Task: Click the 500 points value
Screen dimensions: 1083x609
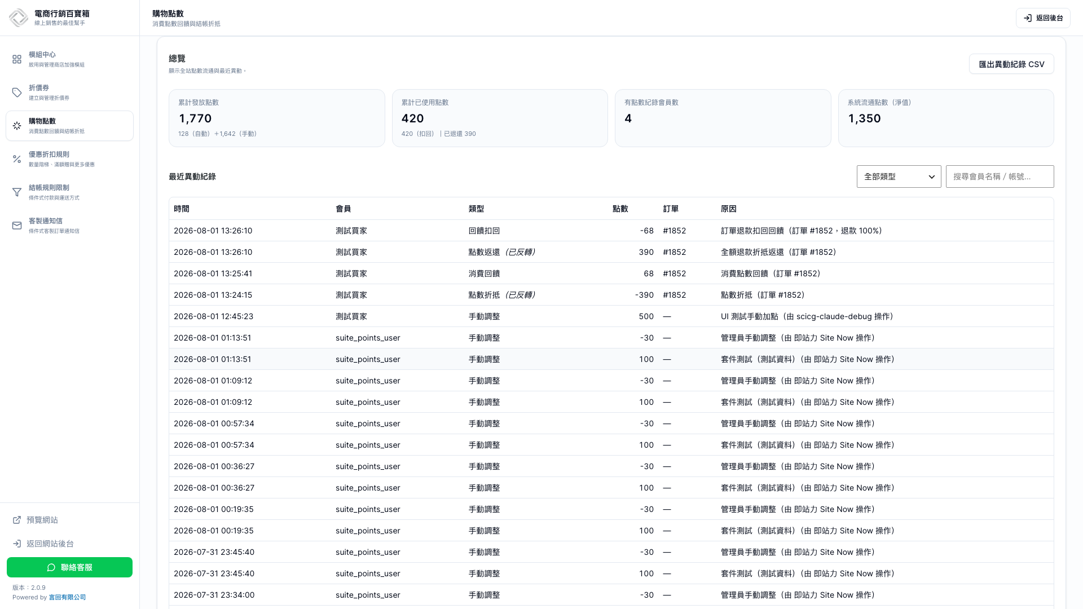Action: tap(646, 316)
